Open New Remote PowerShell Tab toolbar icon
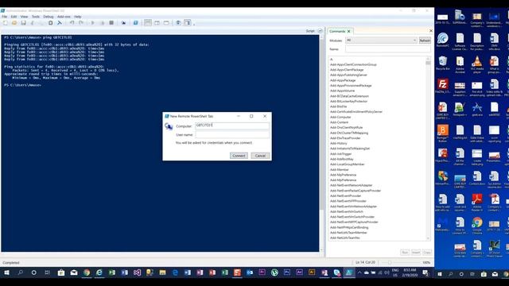 123,23
